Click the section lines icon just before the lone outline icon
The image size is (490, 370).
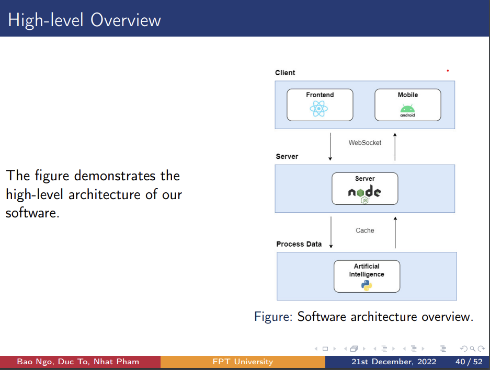point(414,349)
